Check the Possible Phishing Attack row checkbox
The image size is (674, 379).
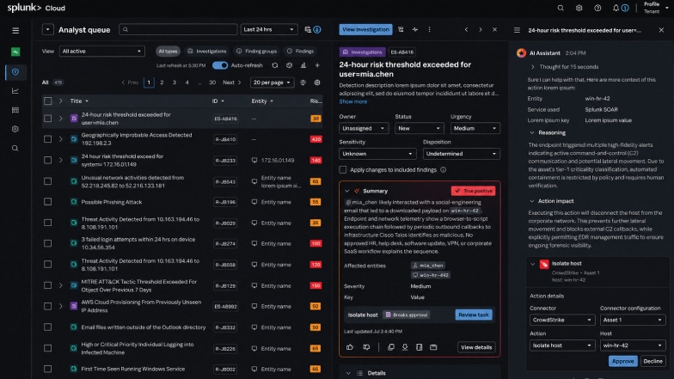(48, 202)
